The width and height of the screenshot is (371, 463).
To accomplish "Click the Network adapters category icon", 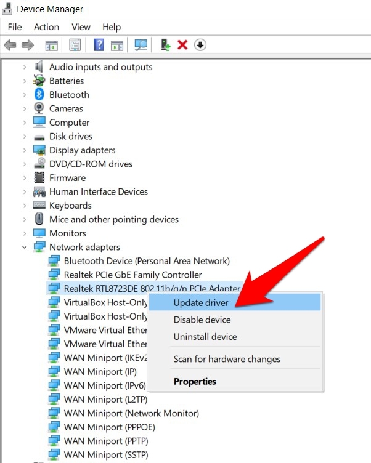I will coord(39,247).
